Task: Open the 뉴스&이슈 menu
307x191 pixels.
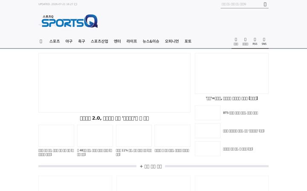Action: [151, 41]
